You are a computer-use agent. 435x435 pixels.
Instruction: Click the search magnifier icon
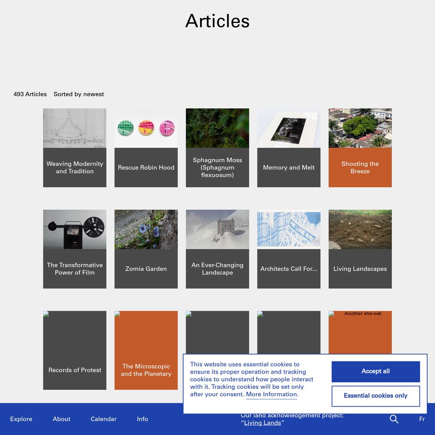(394, 419)
